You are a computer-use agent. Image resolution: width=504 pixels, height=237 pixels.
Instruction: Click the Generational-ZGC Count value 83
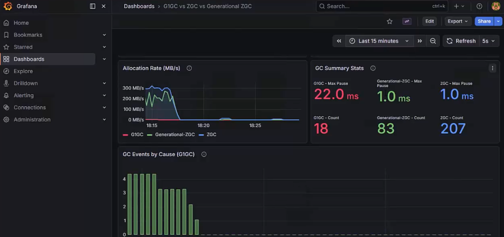(x=386, y=129)
